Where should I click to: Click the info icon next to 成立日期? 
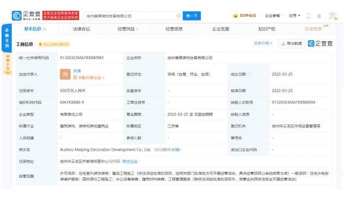click(x=250, y=74)
